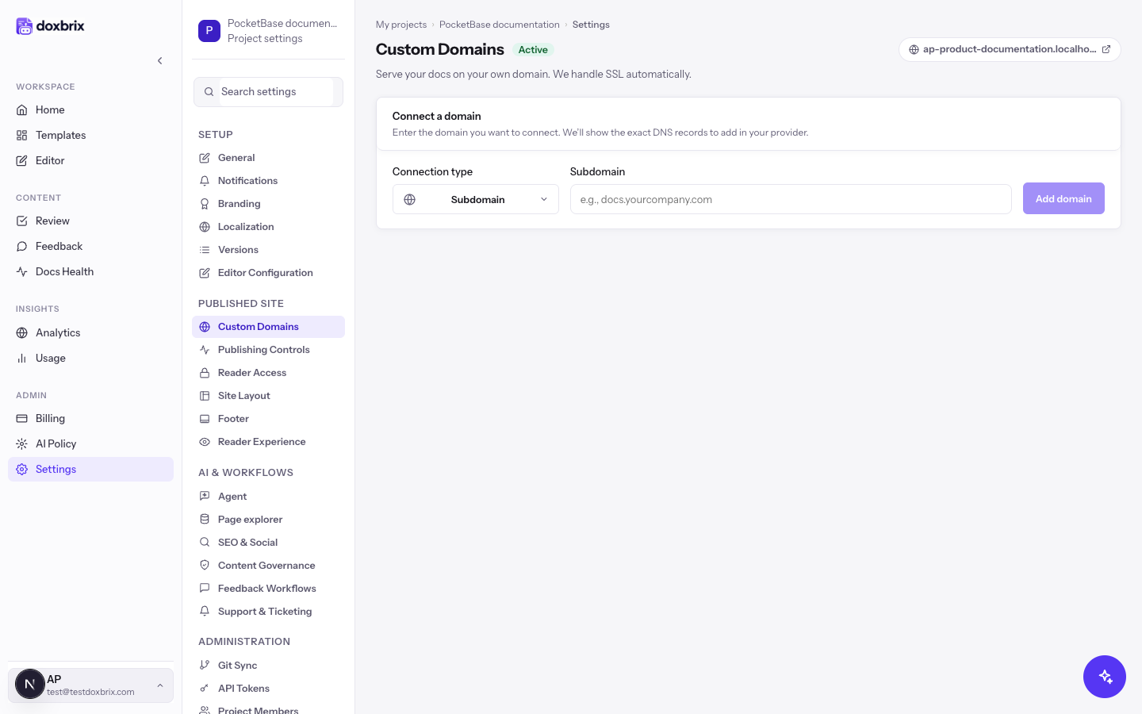The height and width of the screenshot is (714, 1142).
Task: Click the Billing card icon
Action: tap(22, 418)
